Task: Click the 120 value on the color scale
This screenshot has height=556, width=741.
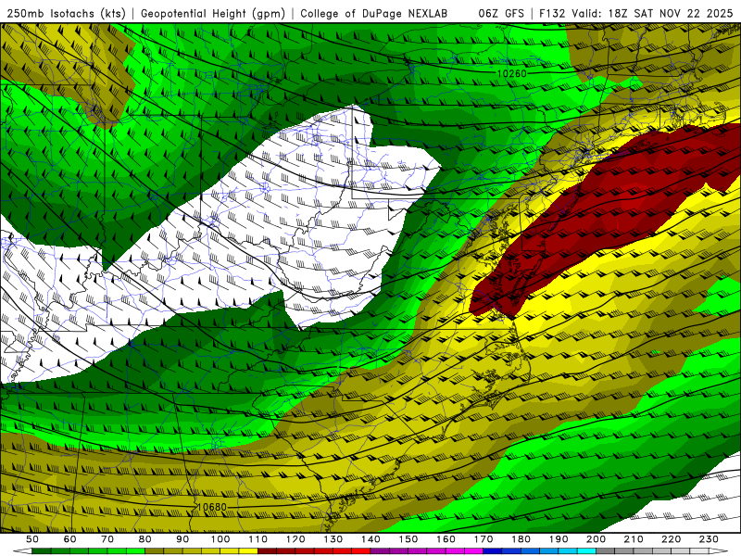Action: click(x=295, y=539)
